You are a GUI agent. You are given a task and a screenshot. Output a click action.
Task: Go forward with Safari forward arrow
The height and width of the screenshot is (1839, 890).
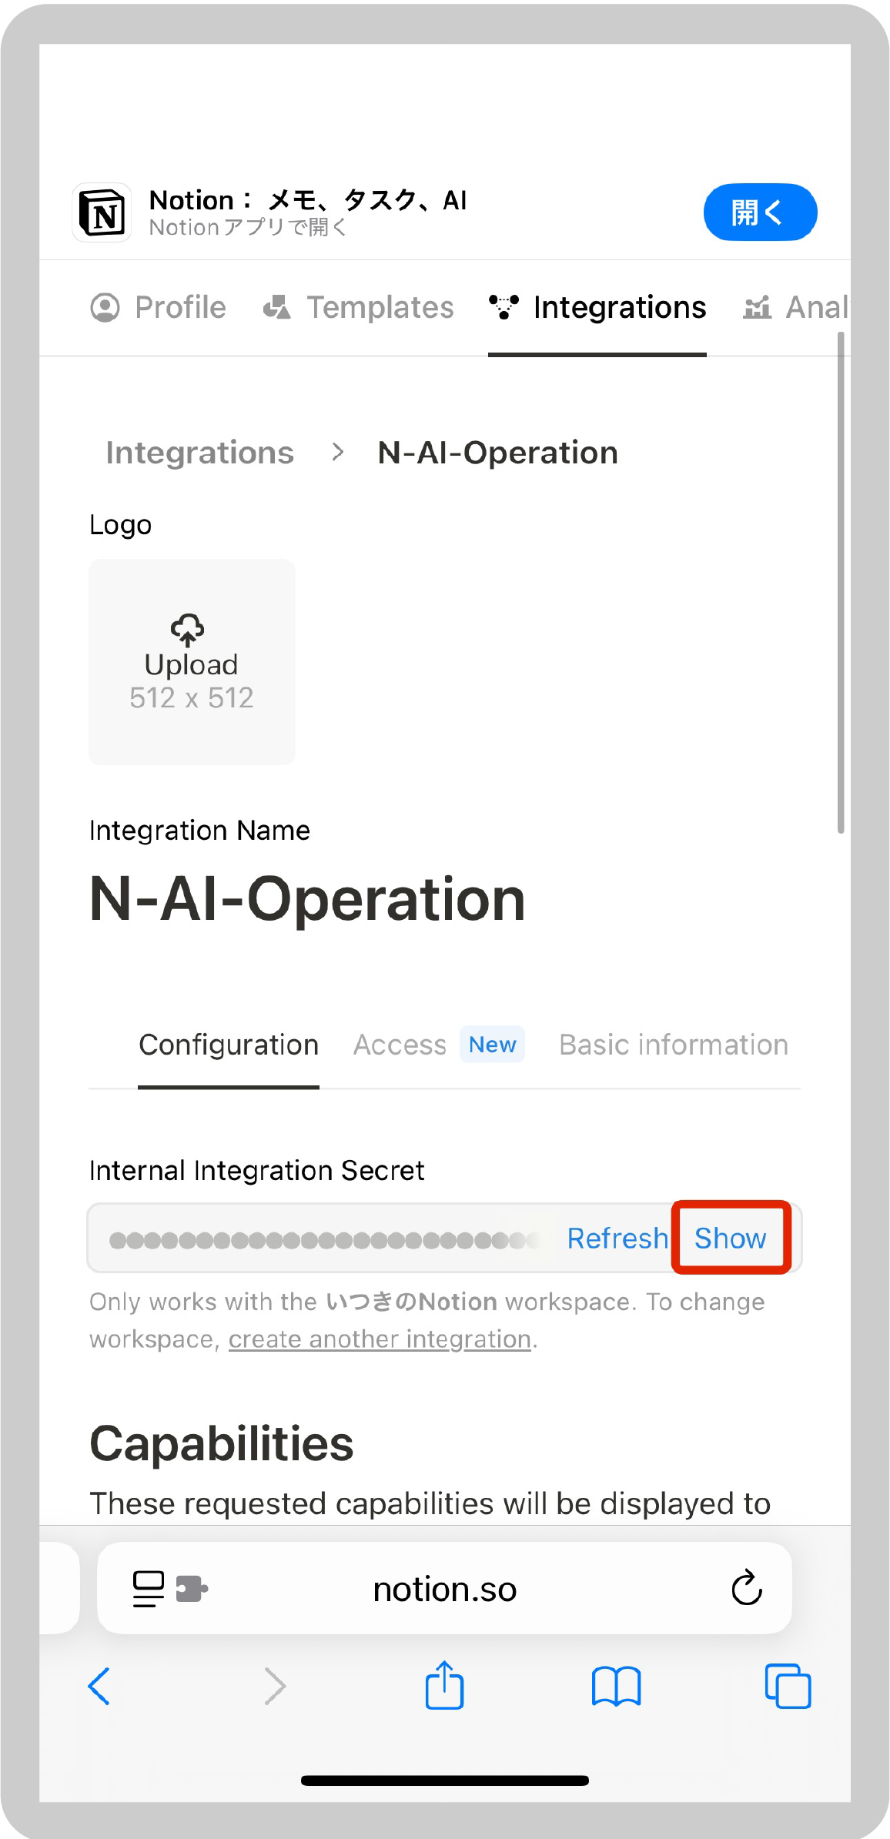[x=275, y=1687]
